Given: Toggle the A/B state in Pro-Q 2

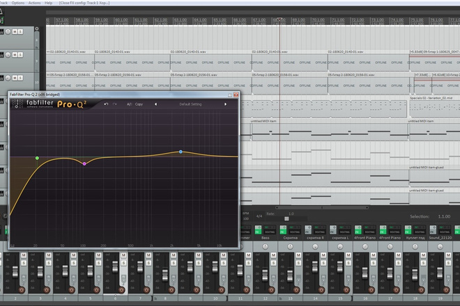Looking at the screenshot, I should coord(130,104).
